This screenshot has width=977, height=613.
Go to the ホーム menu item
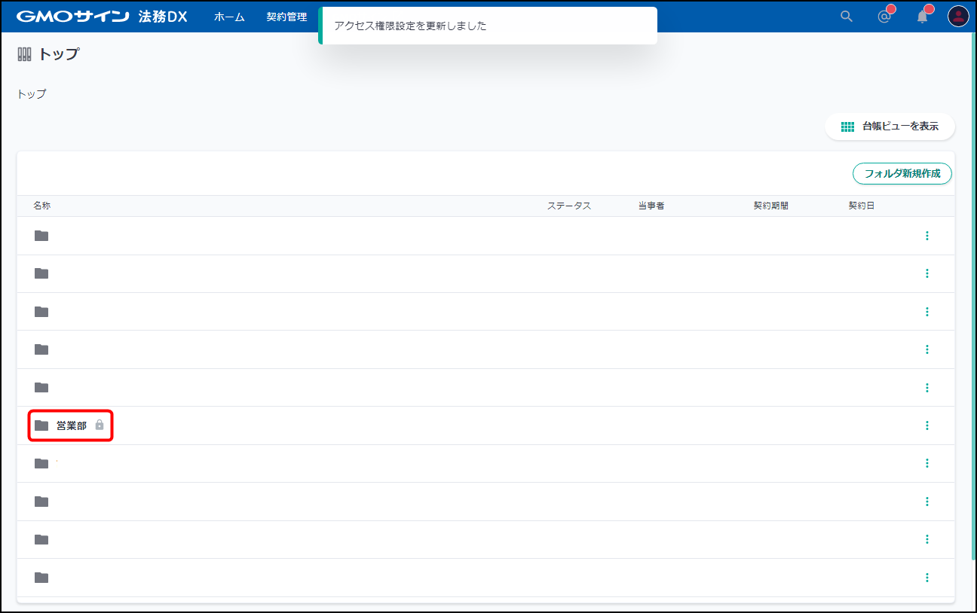click(229, 17)
